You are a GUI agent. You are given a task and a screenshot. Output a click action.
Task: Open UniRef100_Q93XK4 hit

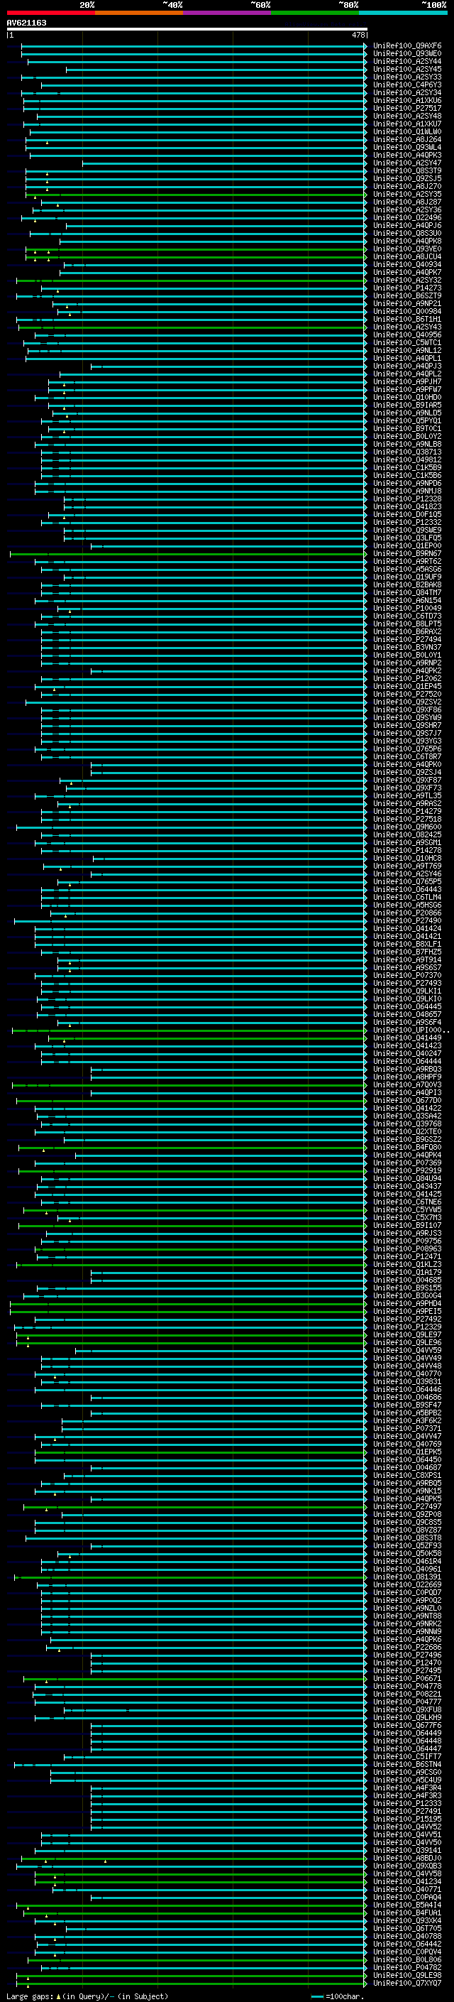407,1920
